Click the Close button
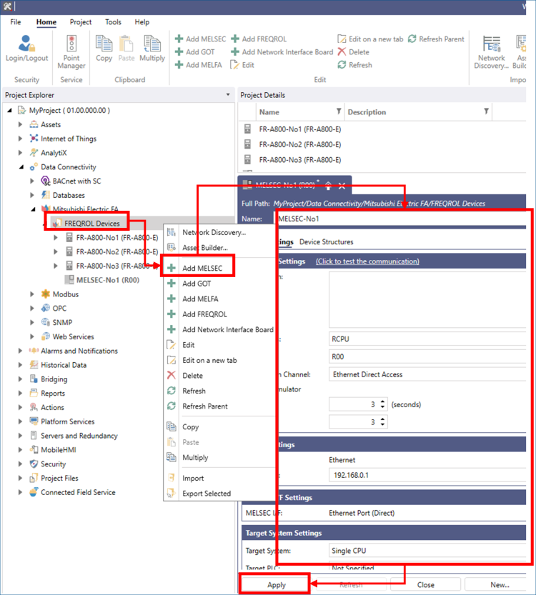Viewport: 536px width, 595px height. click(425, 585)
